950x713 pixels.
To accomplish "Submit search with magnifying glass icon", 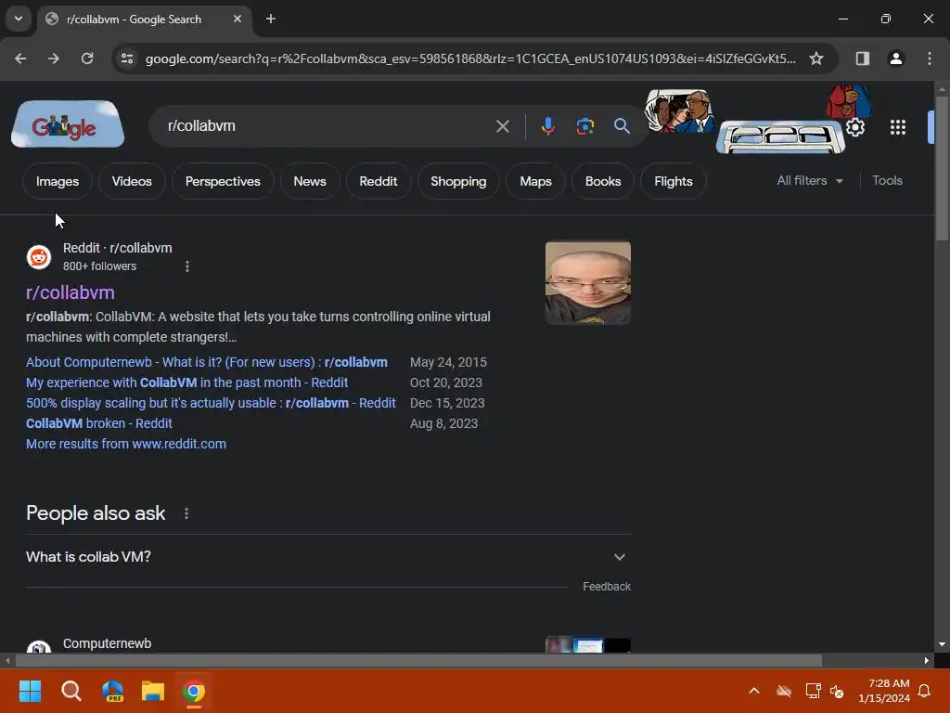I will pyautogui.click(x=622, y=126).
